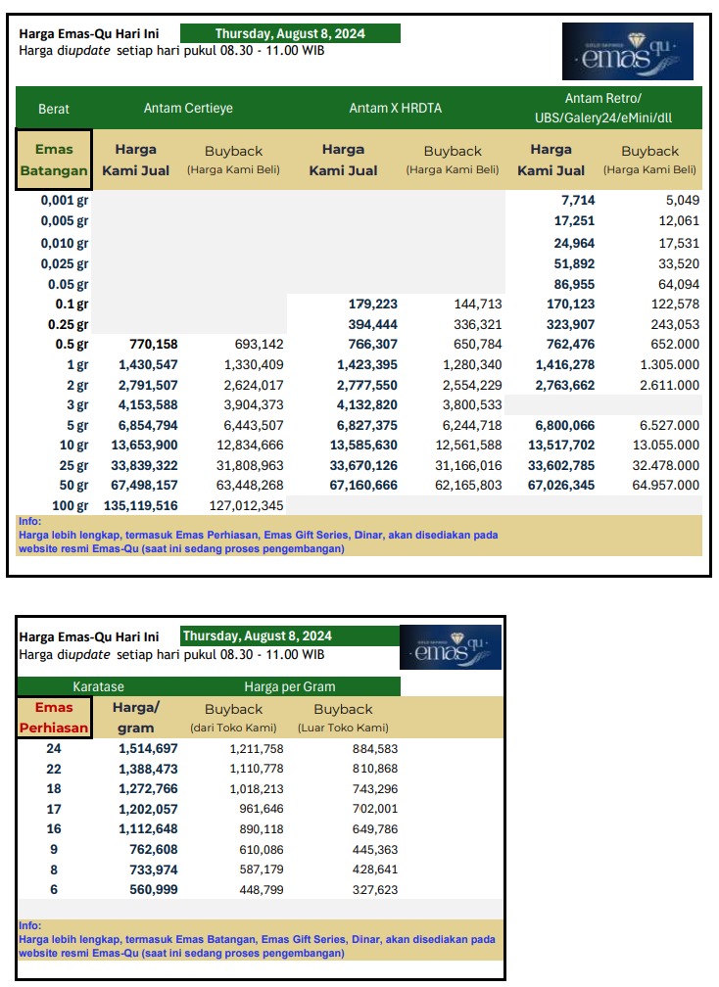Screen dimensions: 719x987
Task: Click Buyback (Luar Toko Kami) header
Action: [343, 718]
